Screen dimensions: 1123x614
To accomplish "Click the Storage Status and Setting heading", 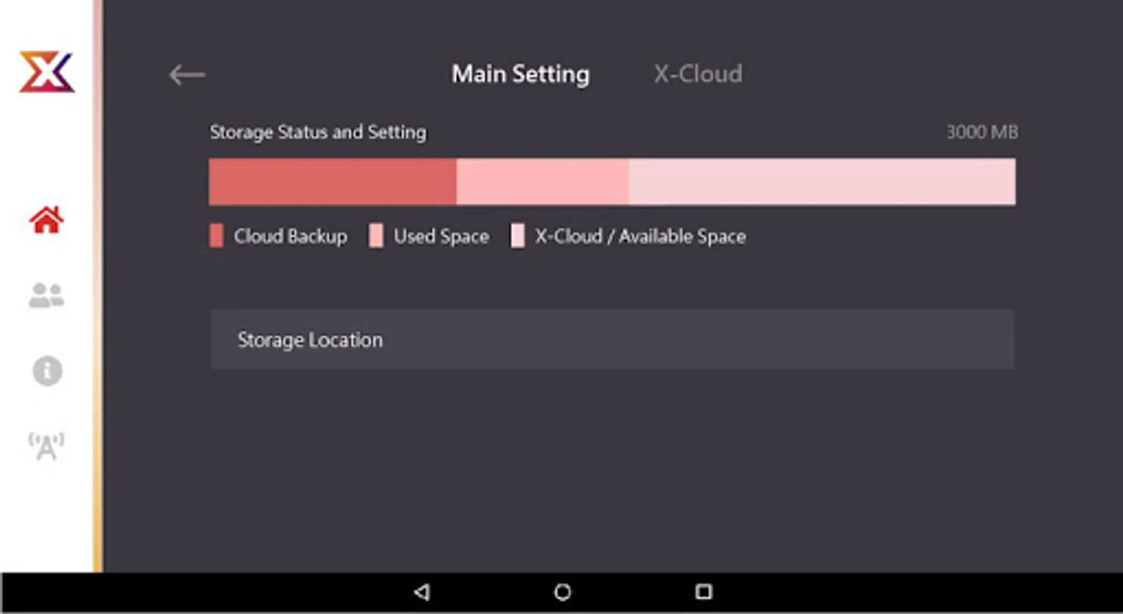I will [x=318, y=132].
